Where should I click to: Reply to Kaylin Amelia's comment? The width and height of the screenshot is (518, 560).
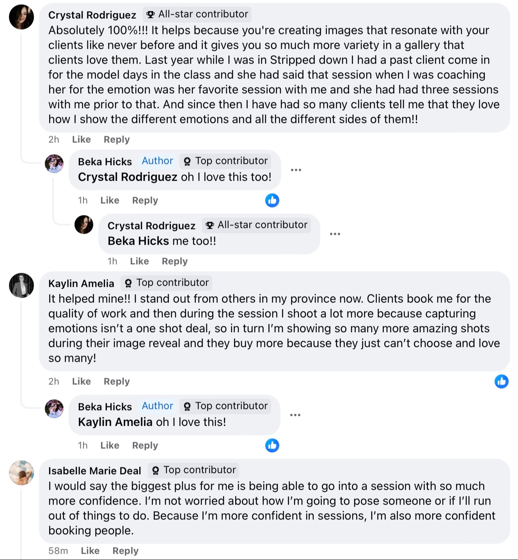117,382
